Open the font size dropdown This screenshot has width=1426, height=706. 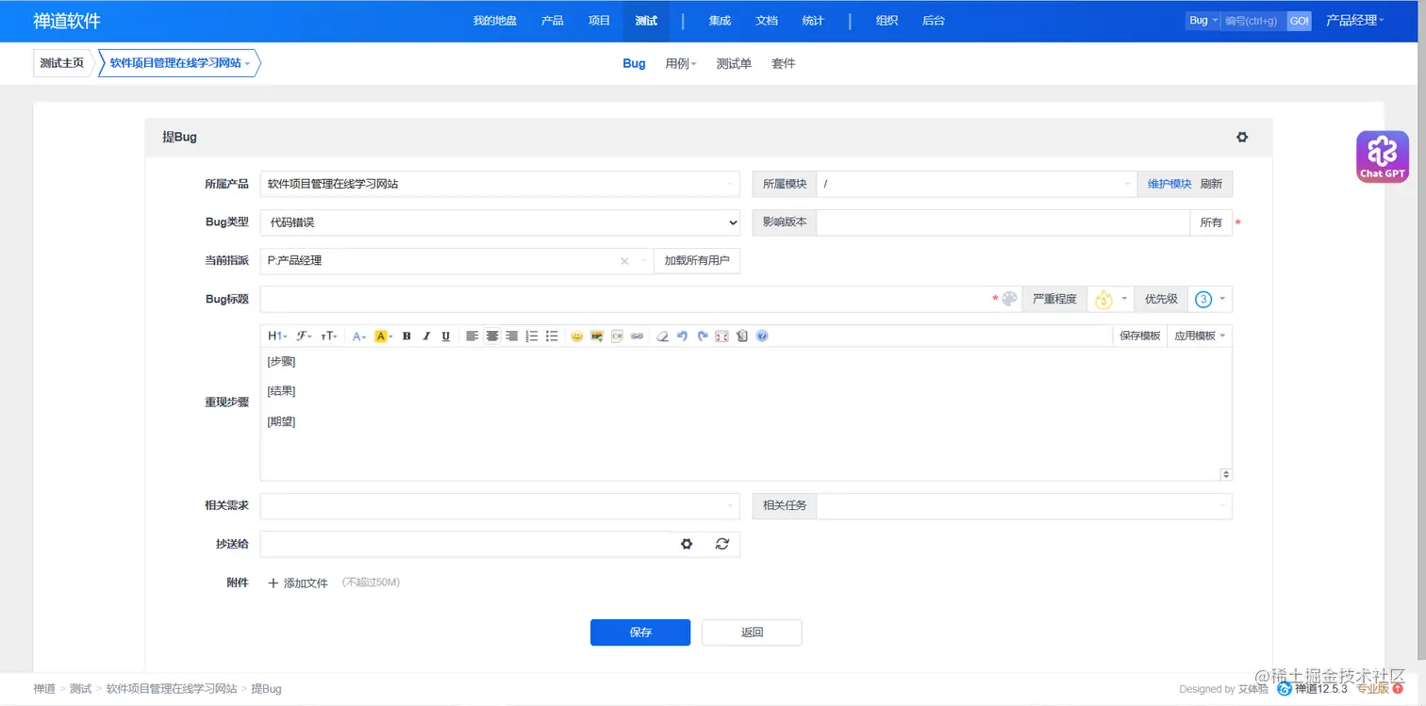329,336
